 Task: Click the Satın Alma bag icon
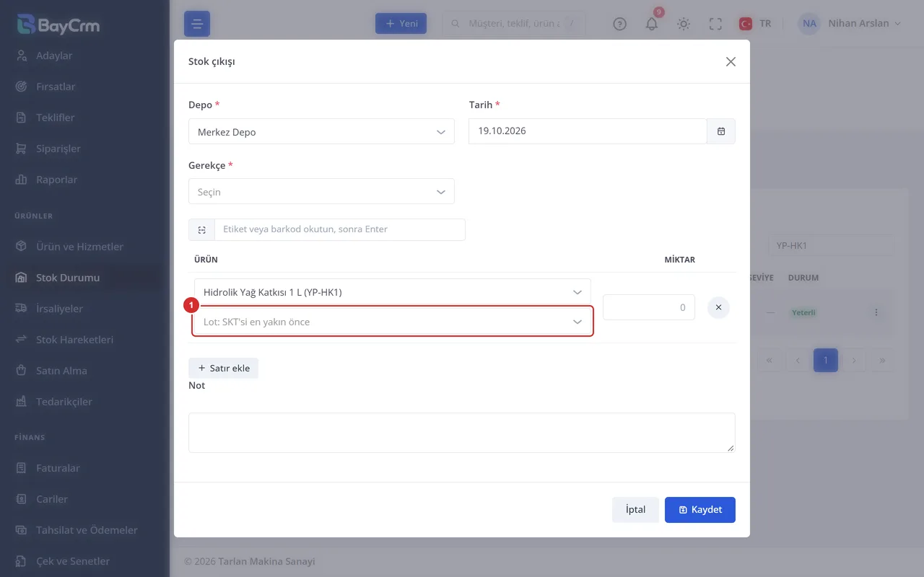pyautogui.click(x=22, y=371)
